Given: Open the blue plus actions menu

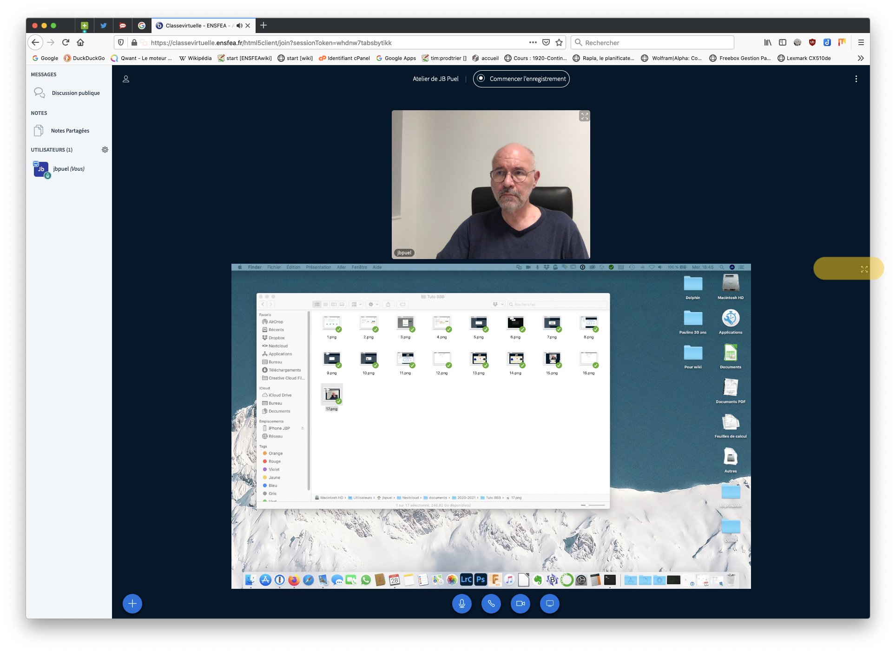Looking at the screenshot, I should (x=132, y=604).
